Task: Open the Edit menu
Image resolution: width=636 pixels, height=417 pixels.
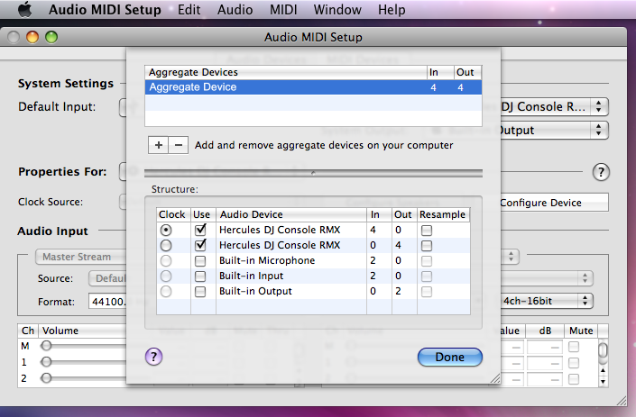Action: click(189, 9)
